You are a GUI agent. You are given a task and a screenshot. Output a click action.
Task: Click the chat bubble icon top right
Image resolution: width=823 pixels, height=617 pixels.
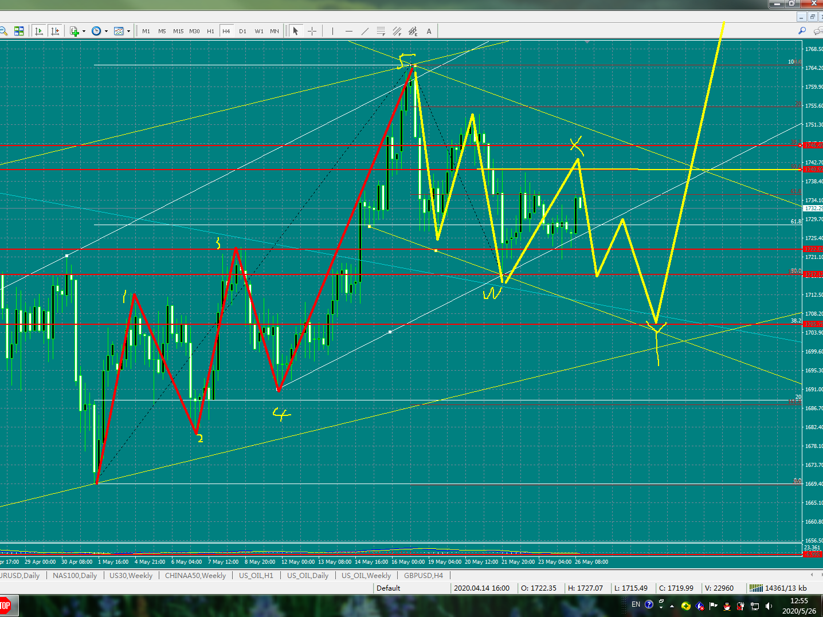818,31
